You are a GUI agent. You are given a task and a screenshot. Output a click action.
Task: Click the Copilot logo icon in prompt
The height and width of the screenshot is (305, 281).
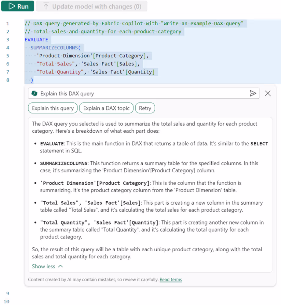click(x=35, y=93)
